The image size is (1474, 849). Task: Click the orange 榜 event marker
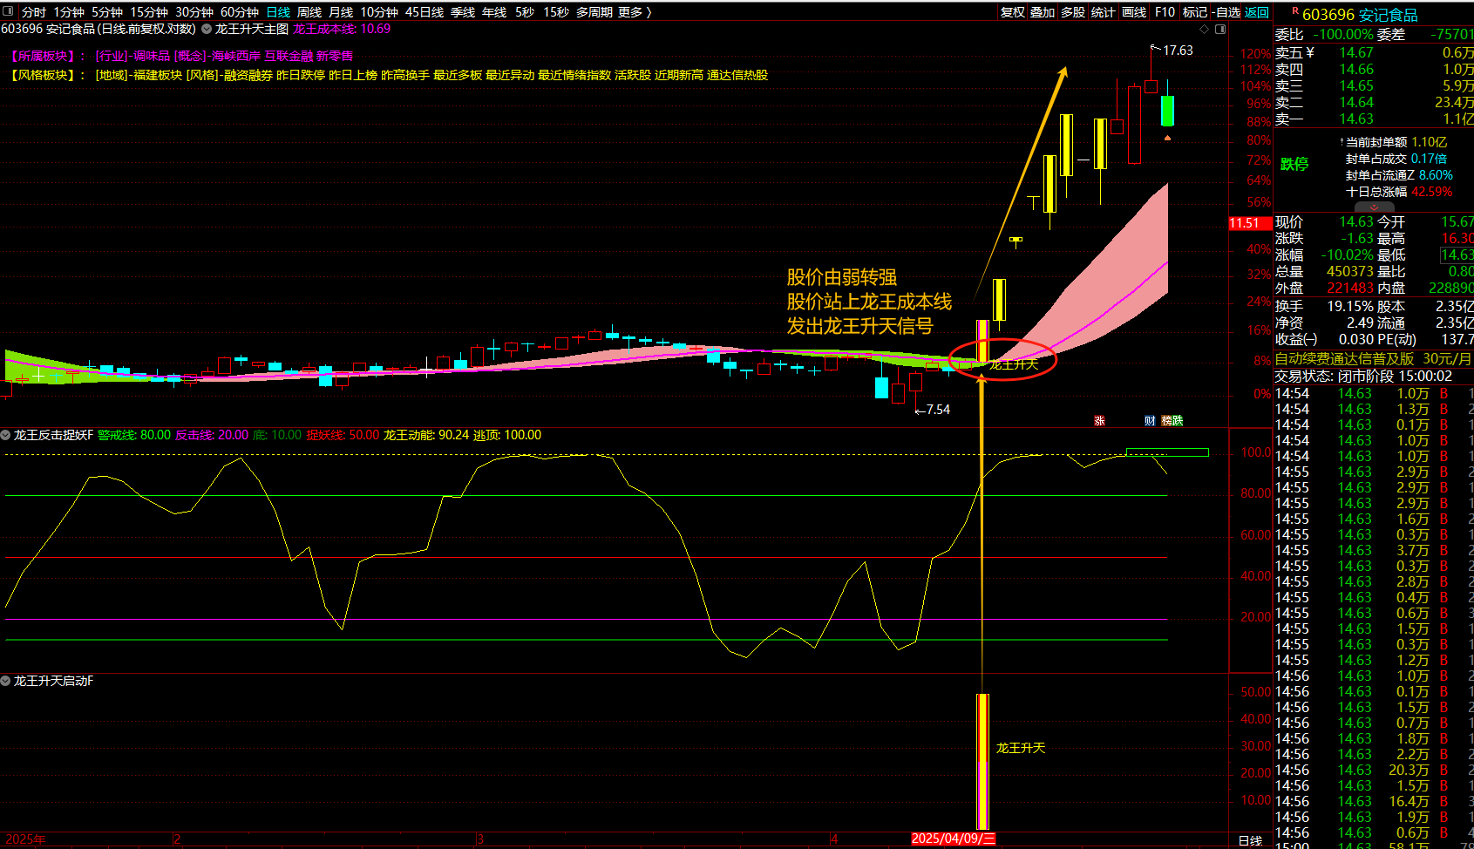[1166, 421]
